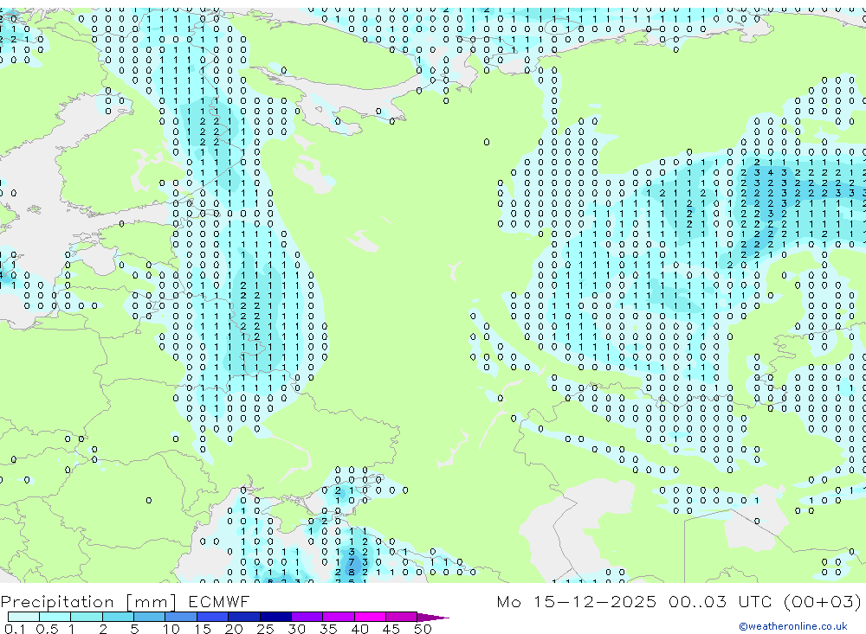Click the '(00+03)' forecast offset text
866x634 pixels.
(823, 601)
